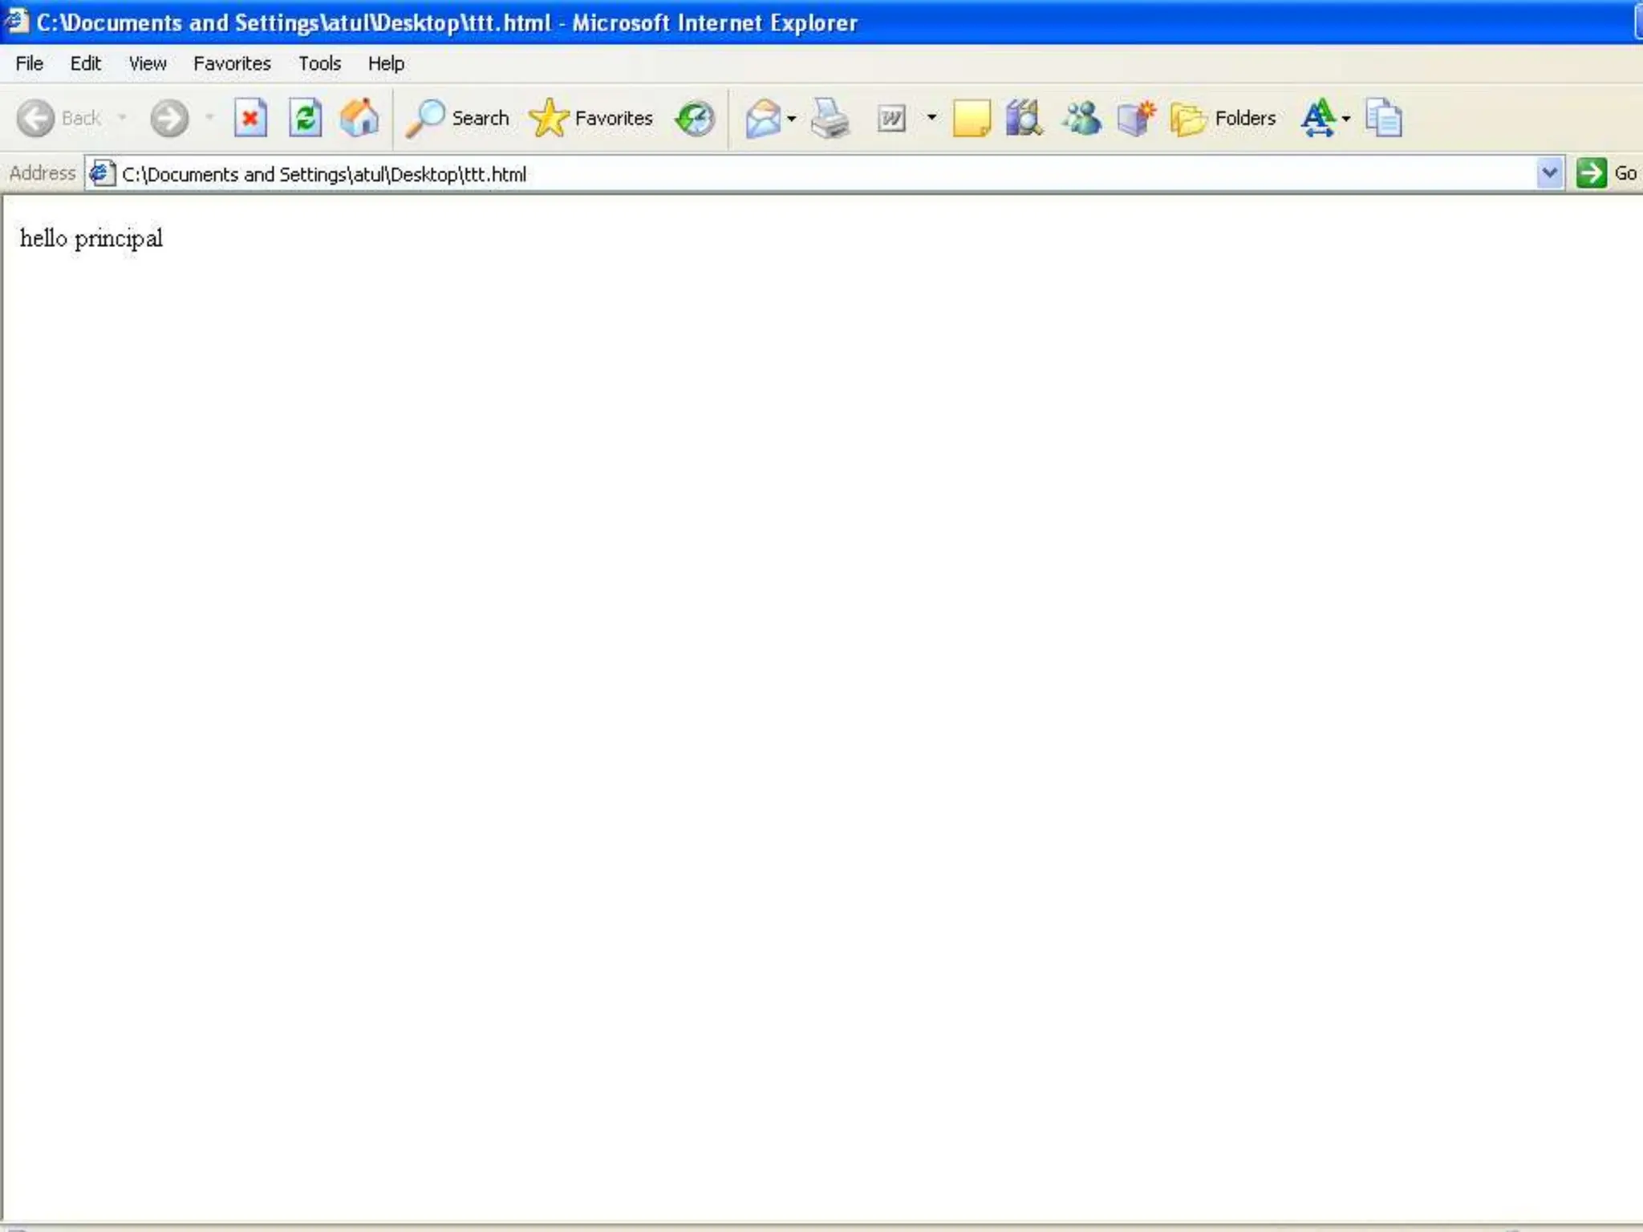1643x1232 pixels.
Task: Open the Edit button dropdown arrow
Action: point(931,119)
